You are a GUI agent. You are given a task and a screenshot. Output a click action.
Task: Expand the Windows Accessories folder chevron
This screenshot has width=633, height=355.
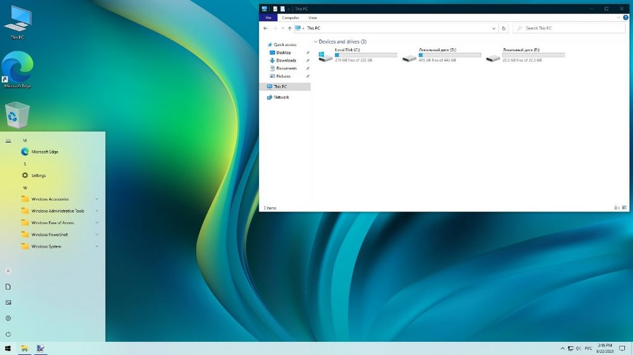click(97, 199)
